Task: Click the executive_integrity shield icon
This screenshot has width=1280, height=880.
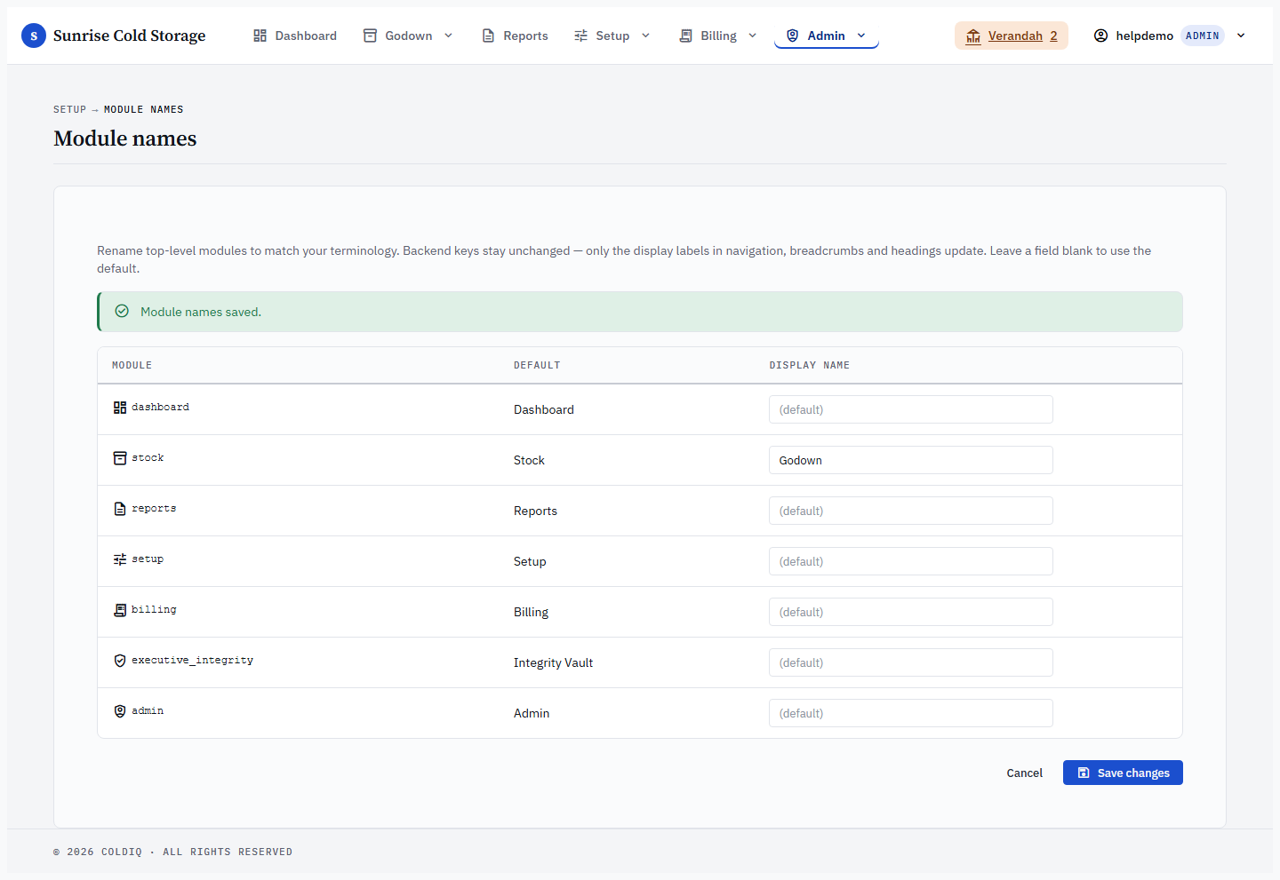Action: 120,661
